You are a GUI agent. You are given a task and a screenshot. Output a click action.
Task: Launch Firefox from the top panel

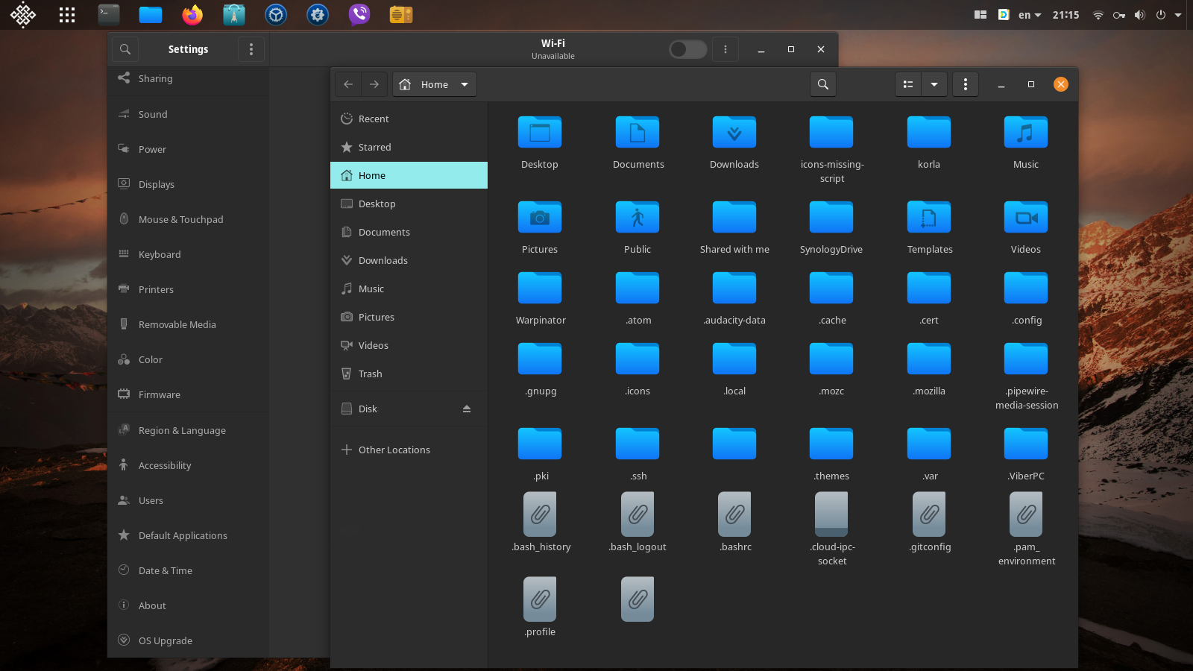(192, 15)
